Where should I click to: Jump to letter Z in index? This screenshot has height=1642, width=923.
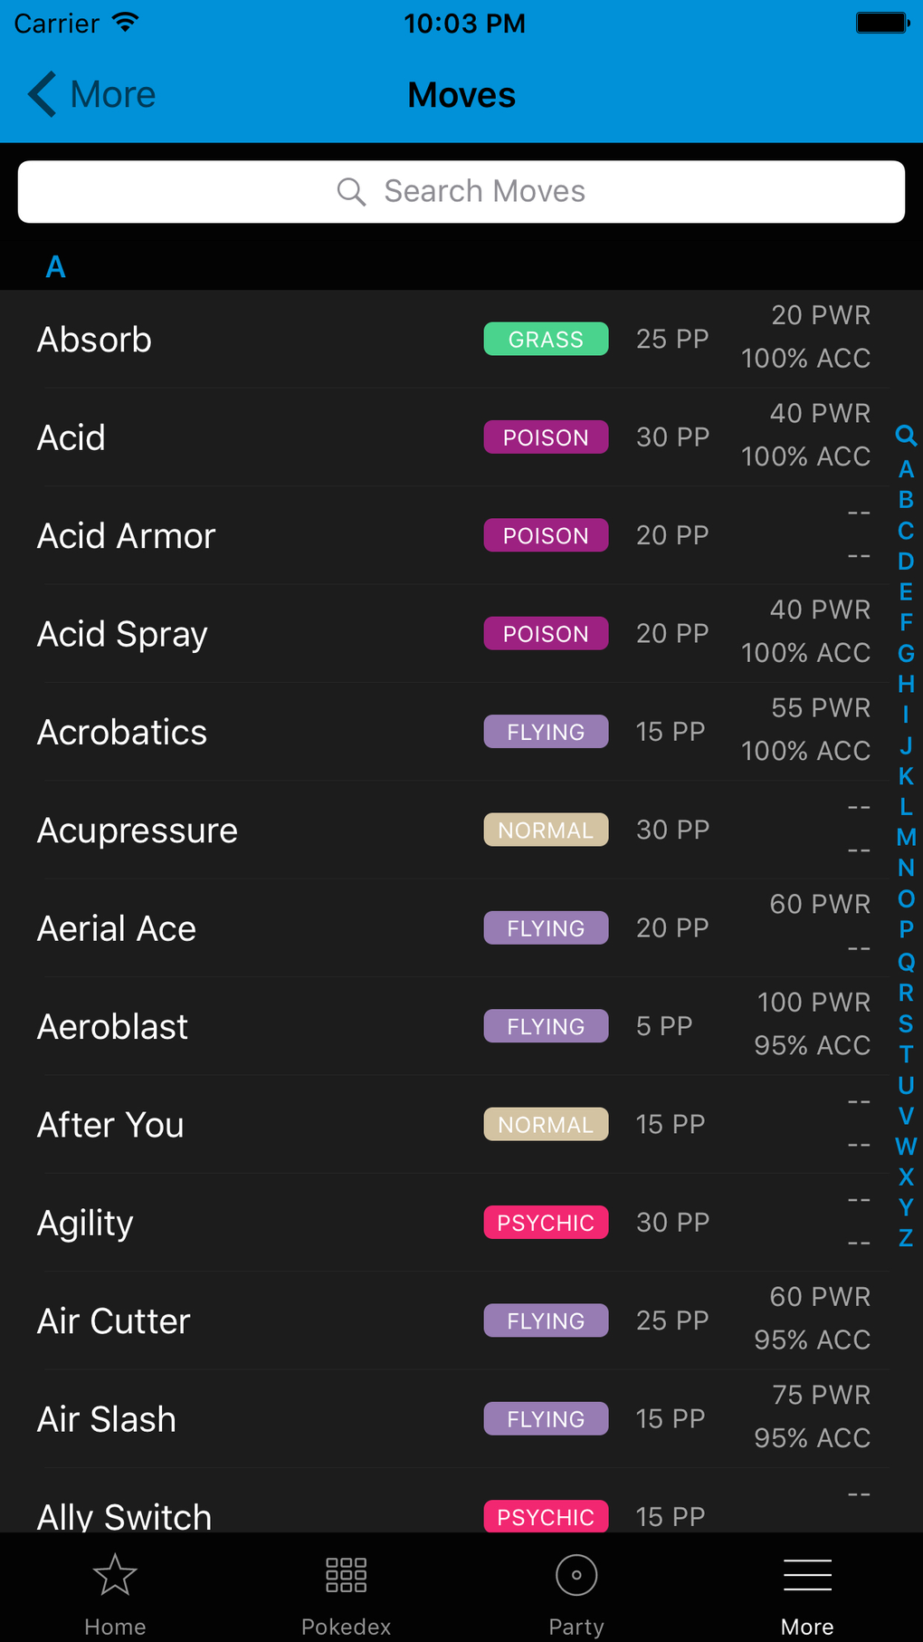click(x=906, y=1238)
